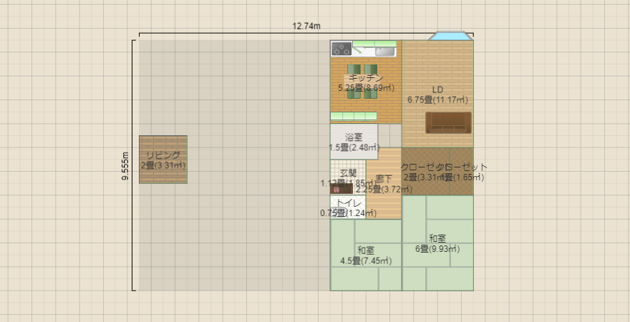Click the 4.5畳(7.45㎡) area text
The image size is (630, 322).
[366, 261]
